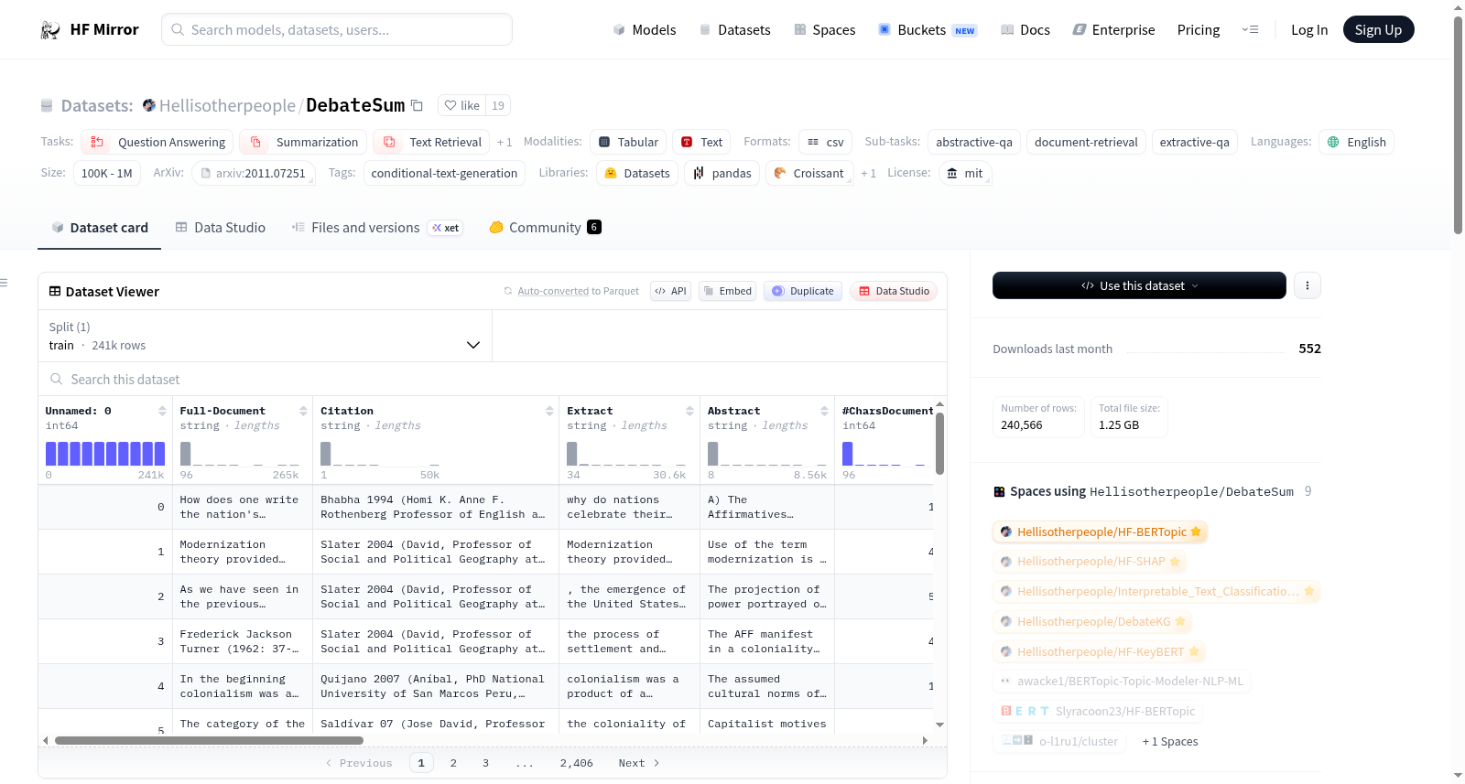The width and height of the screenshot is (1465, 784).
Task: Select the Summarization task tag
Action: [x=303, y=142]
